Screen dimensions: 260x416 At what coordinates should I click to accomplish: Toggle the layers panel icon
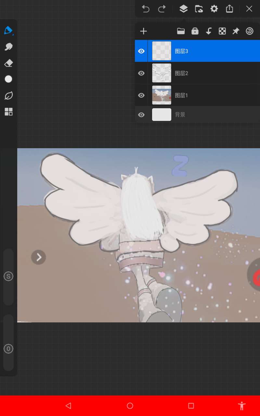(184, 9)
